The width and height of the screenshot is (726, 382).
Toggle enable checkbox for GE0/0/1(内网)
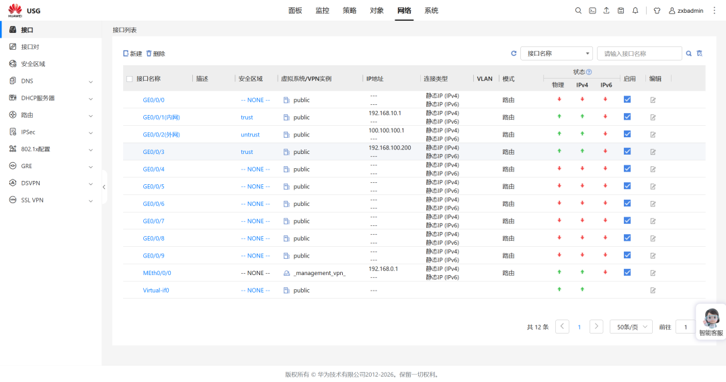click(x=627, y=116)
